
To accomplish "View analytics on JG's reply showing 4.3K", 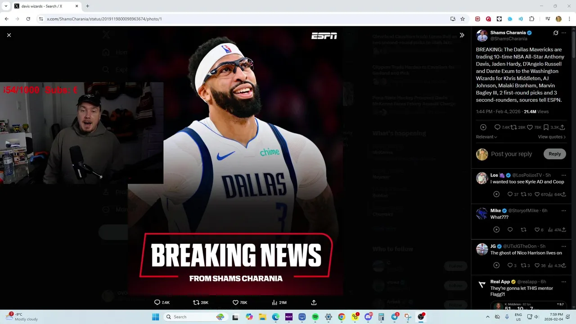I will (550, 265).
